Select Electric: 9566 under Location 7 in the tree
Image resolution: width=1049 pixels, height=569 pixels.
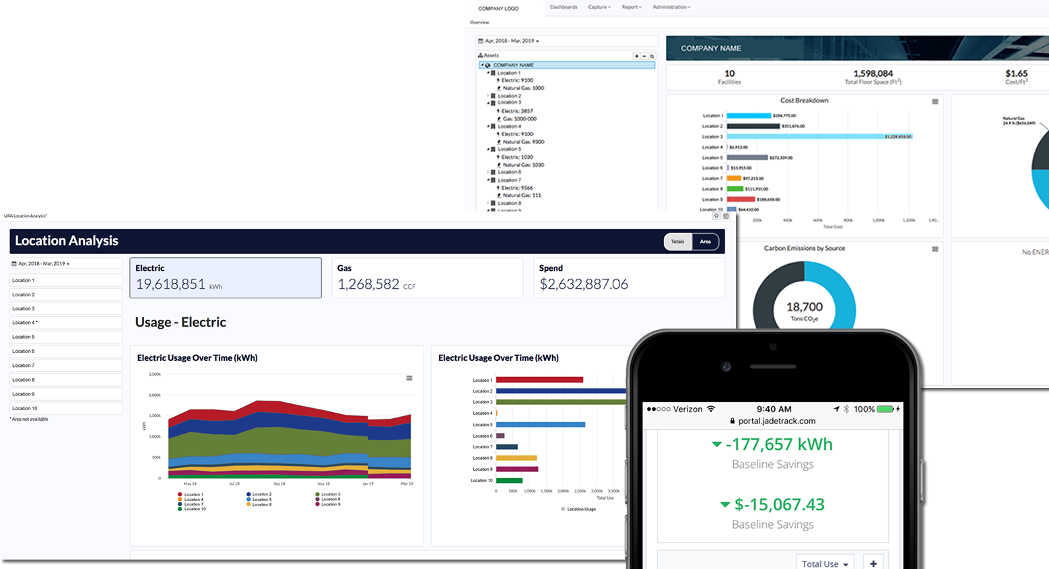point(517,189)
